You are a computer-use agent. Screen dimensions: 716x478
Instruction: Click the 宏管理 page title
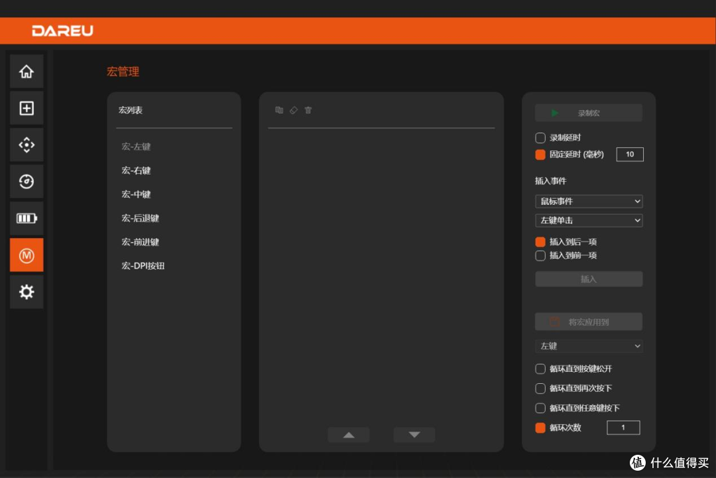tap(123, 72)
